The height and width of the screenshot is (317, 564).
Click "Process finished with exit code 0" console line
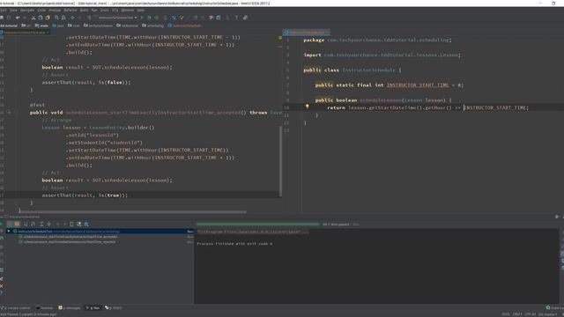234,244
